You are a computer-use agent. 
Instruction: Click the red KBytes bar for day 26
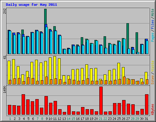click(x=124, y=107)
